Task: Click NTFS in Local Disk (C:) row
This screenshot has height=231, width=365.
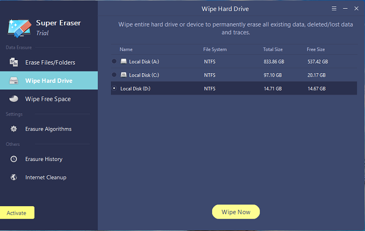Action: click(210, 75)
